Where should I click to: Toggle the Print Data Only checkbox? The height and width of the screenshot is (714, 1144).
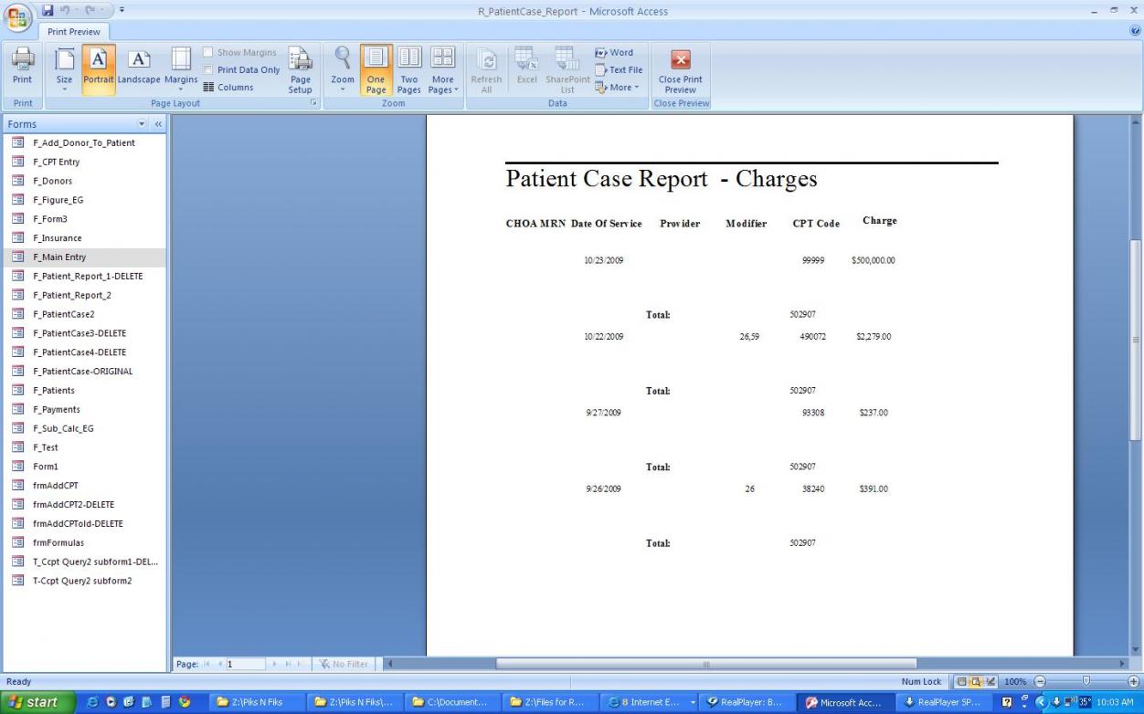click(208, 70)
